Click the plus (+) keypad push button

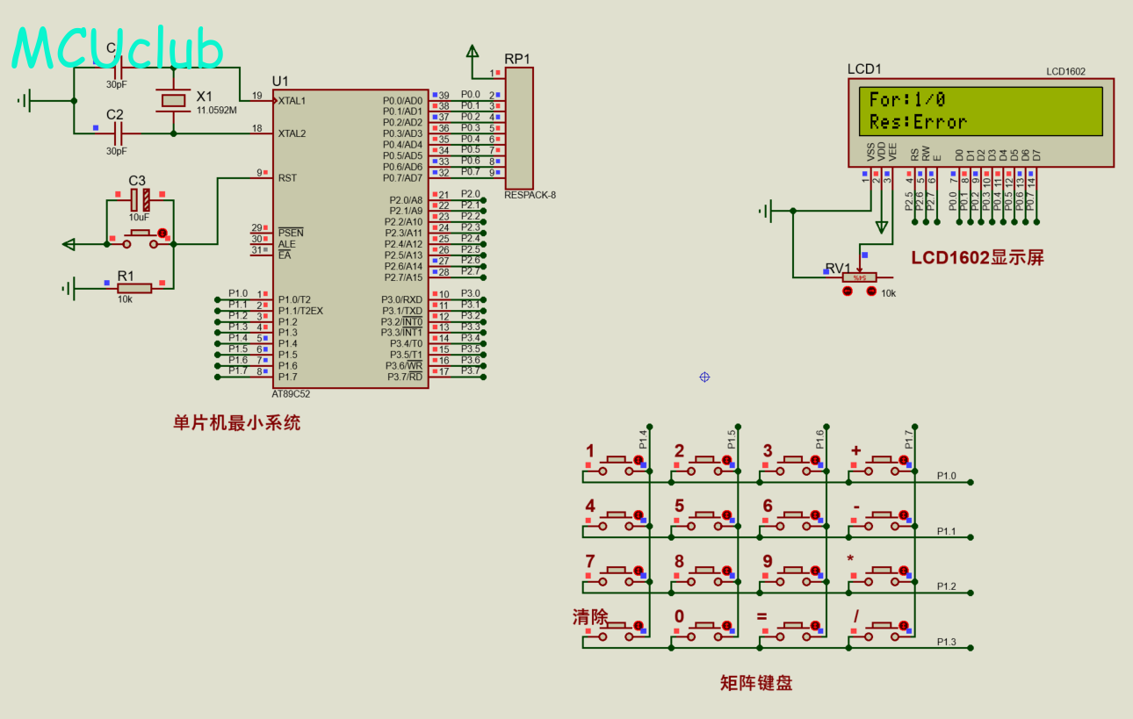click(881, 465)
